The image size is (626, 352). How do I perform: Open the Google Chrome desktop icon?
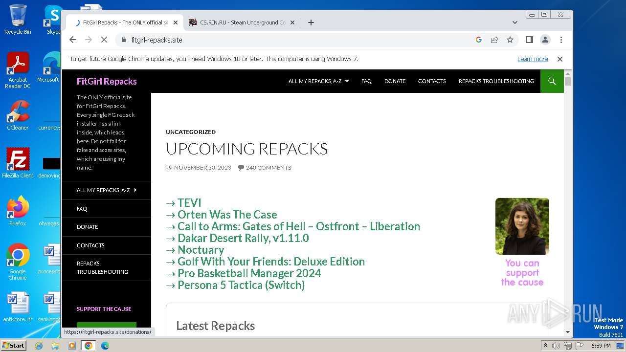click(18, 262)
